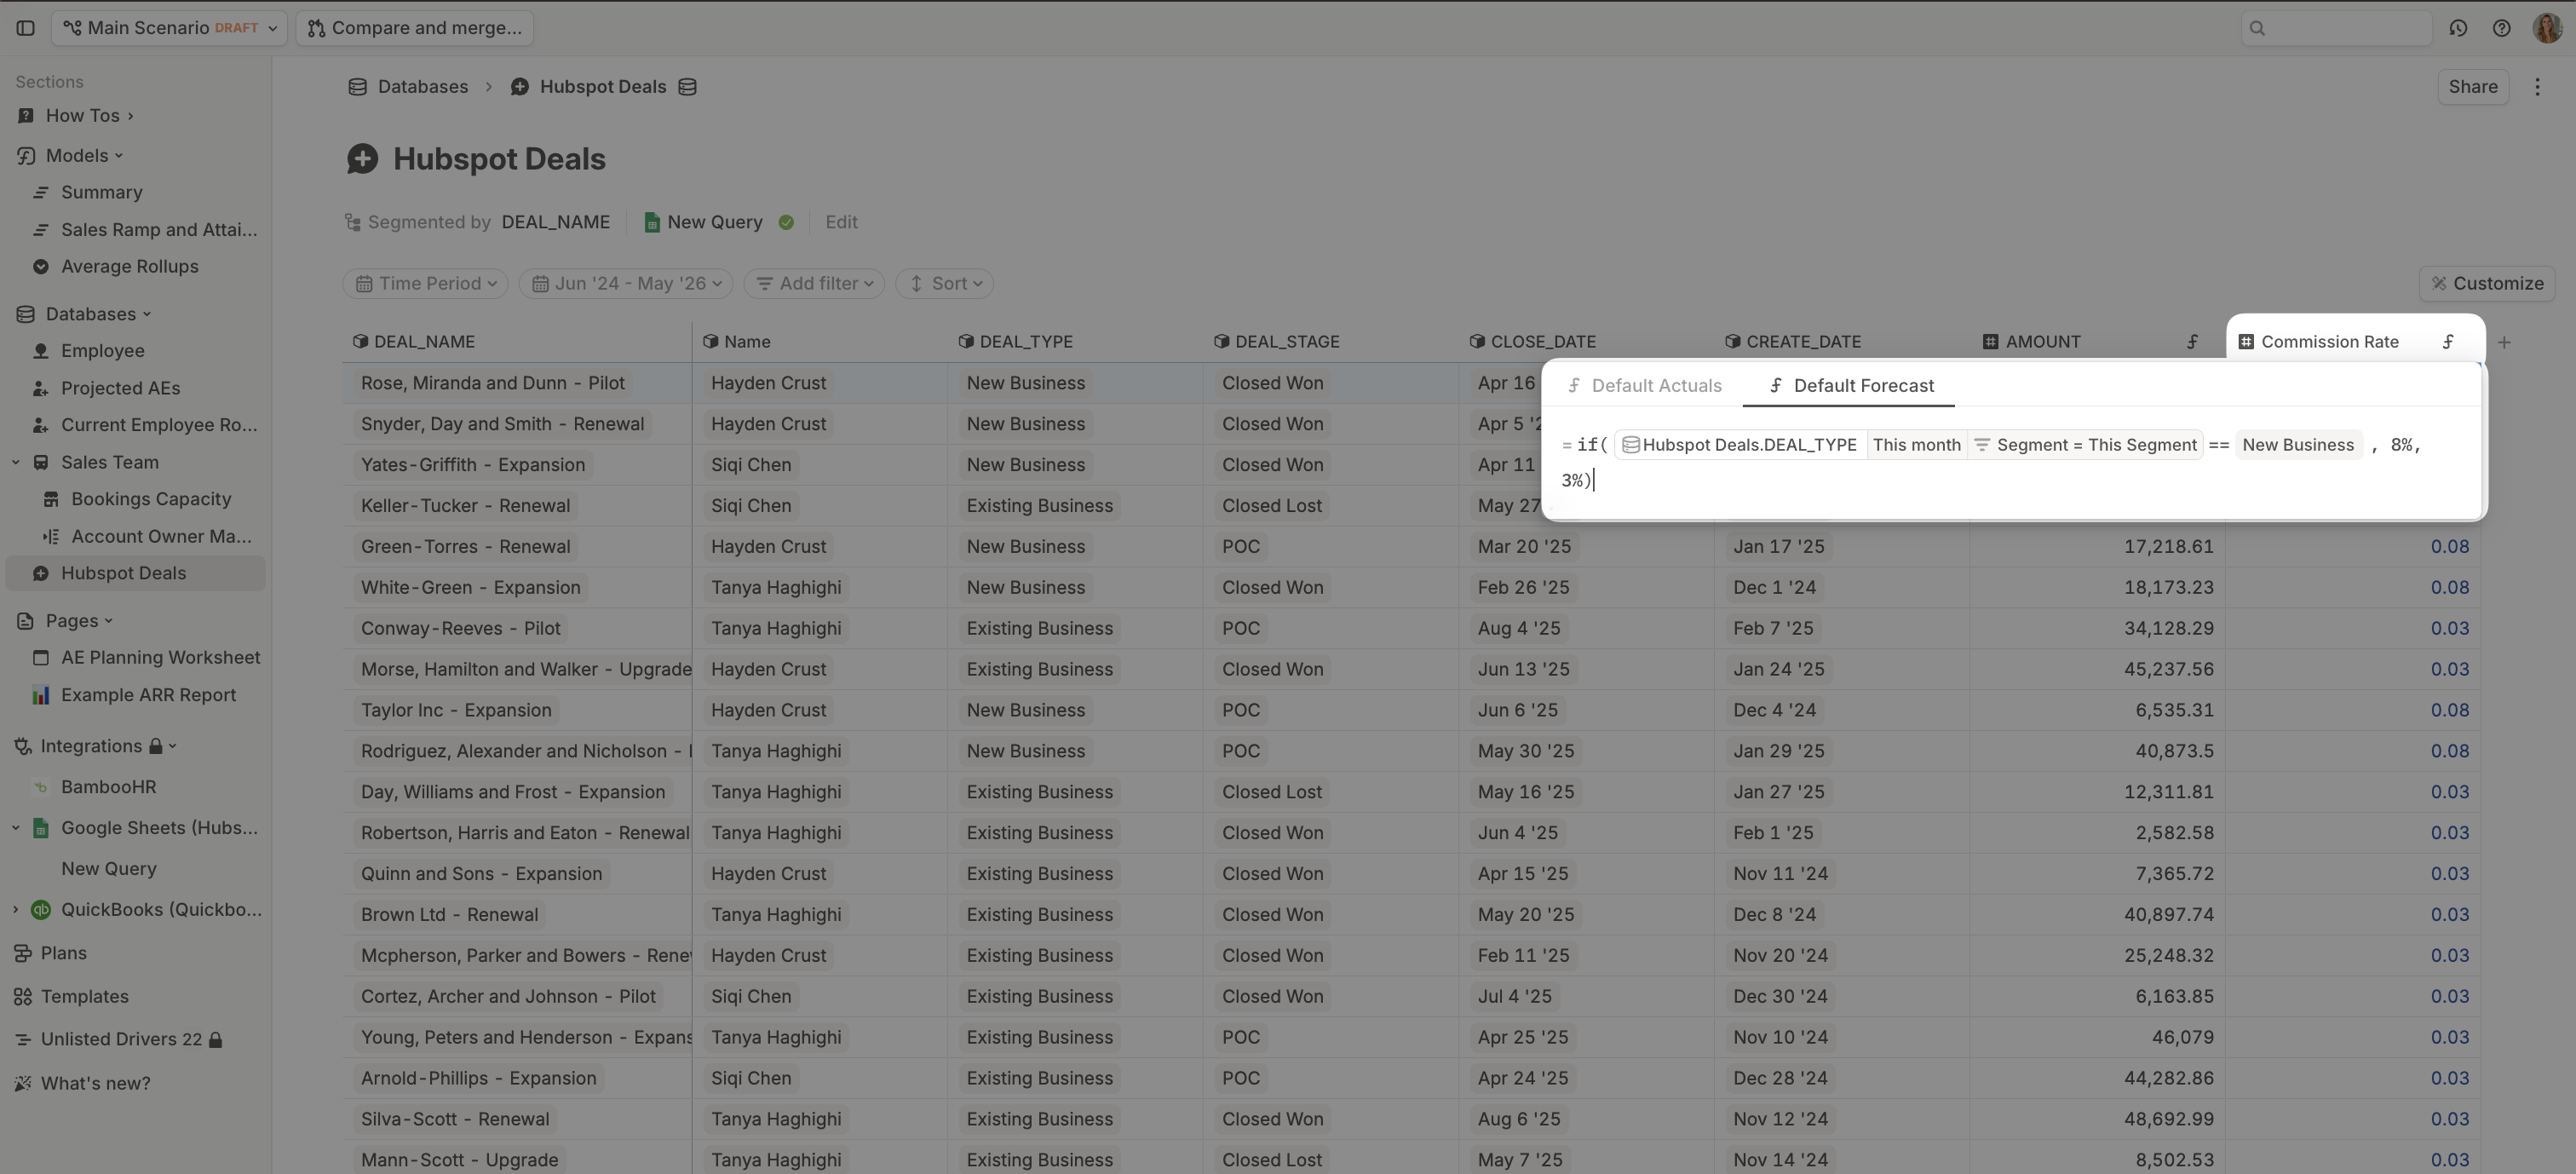
Task: Open the Main Scenario dropdown
Action: click(169, 28)
